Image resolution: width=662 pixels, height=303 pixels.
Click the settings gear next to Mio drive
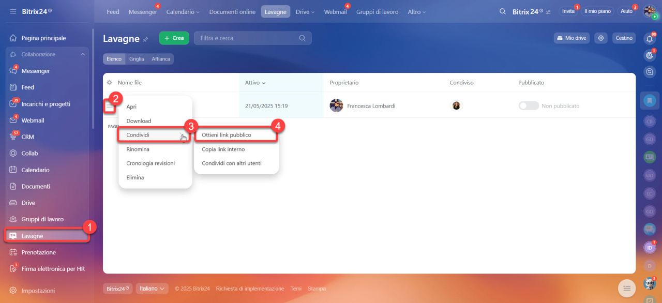[x=600, y=38]
